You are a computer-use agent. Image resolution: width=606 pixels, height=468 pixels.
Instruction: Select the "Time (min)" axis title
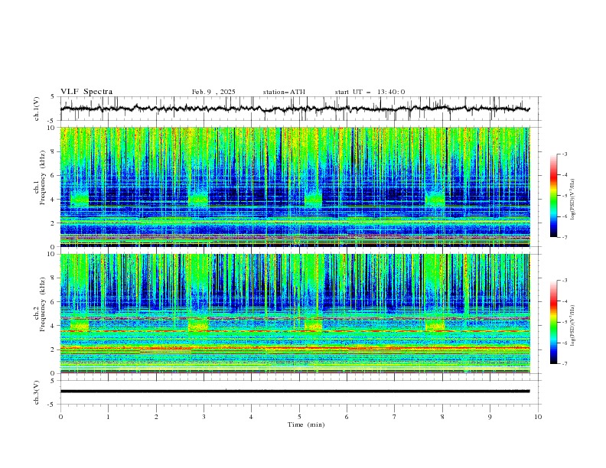coord(306,424)
